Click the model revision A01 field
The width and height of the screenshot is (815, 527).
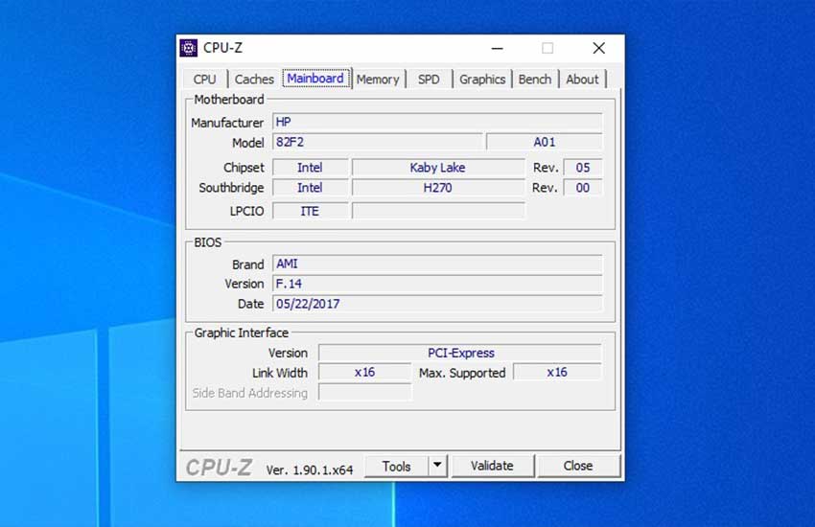tap(545, 142)
